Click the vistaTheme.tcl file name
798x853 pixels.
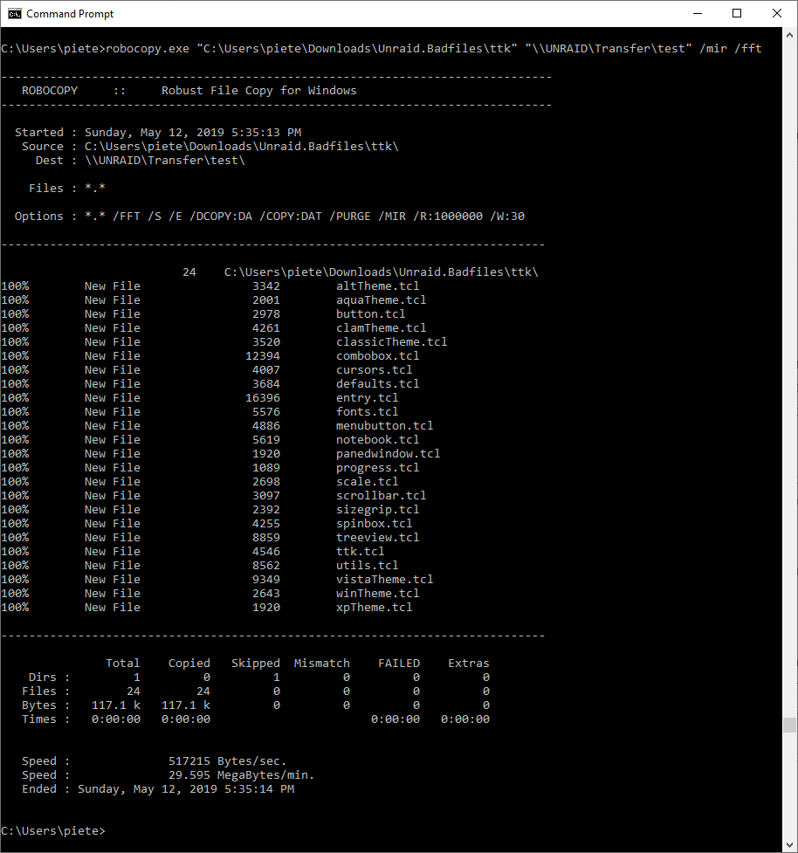pyautogui.click(x=384, y=580)
